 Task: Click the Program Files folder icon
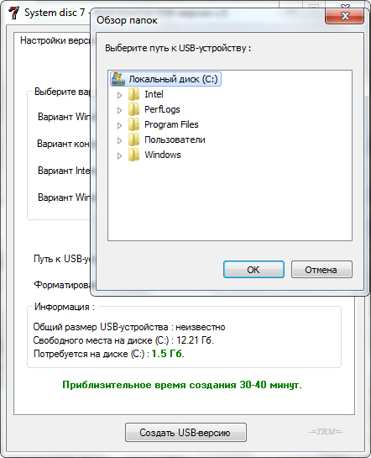(x=133, y=124)
